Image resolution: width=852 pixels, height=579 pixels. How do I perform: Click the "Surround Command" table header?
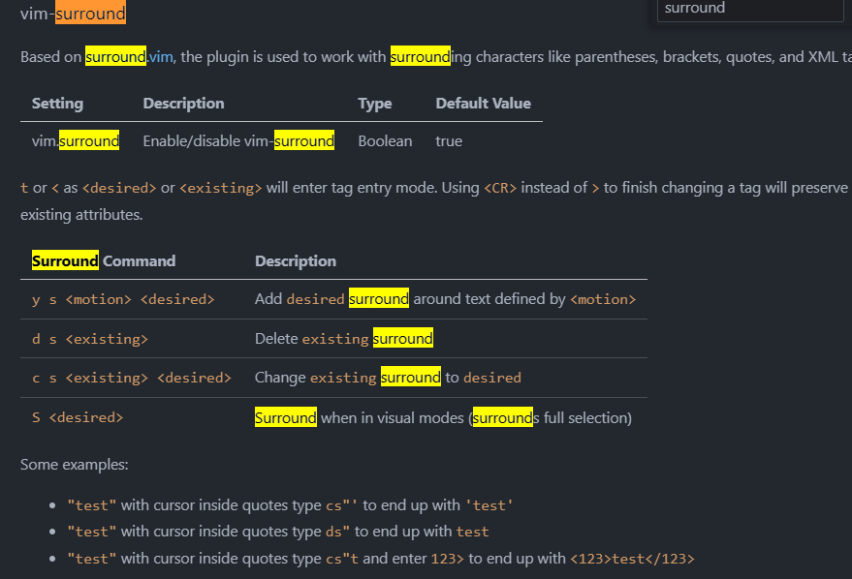pyautogui.click(x=104, y=261)
